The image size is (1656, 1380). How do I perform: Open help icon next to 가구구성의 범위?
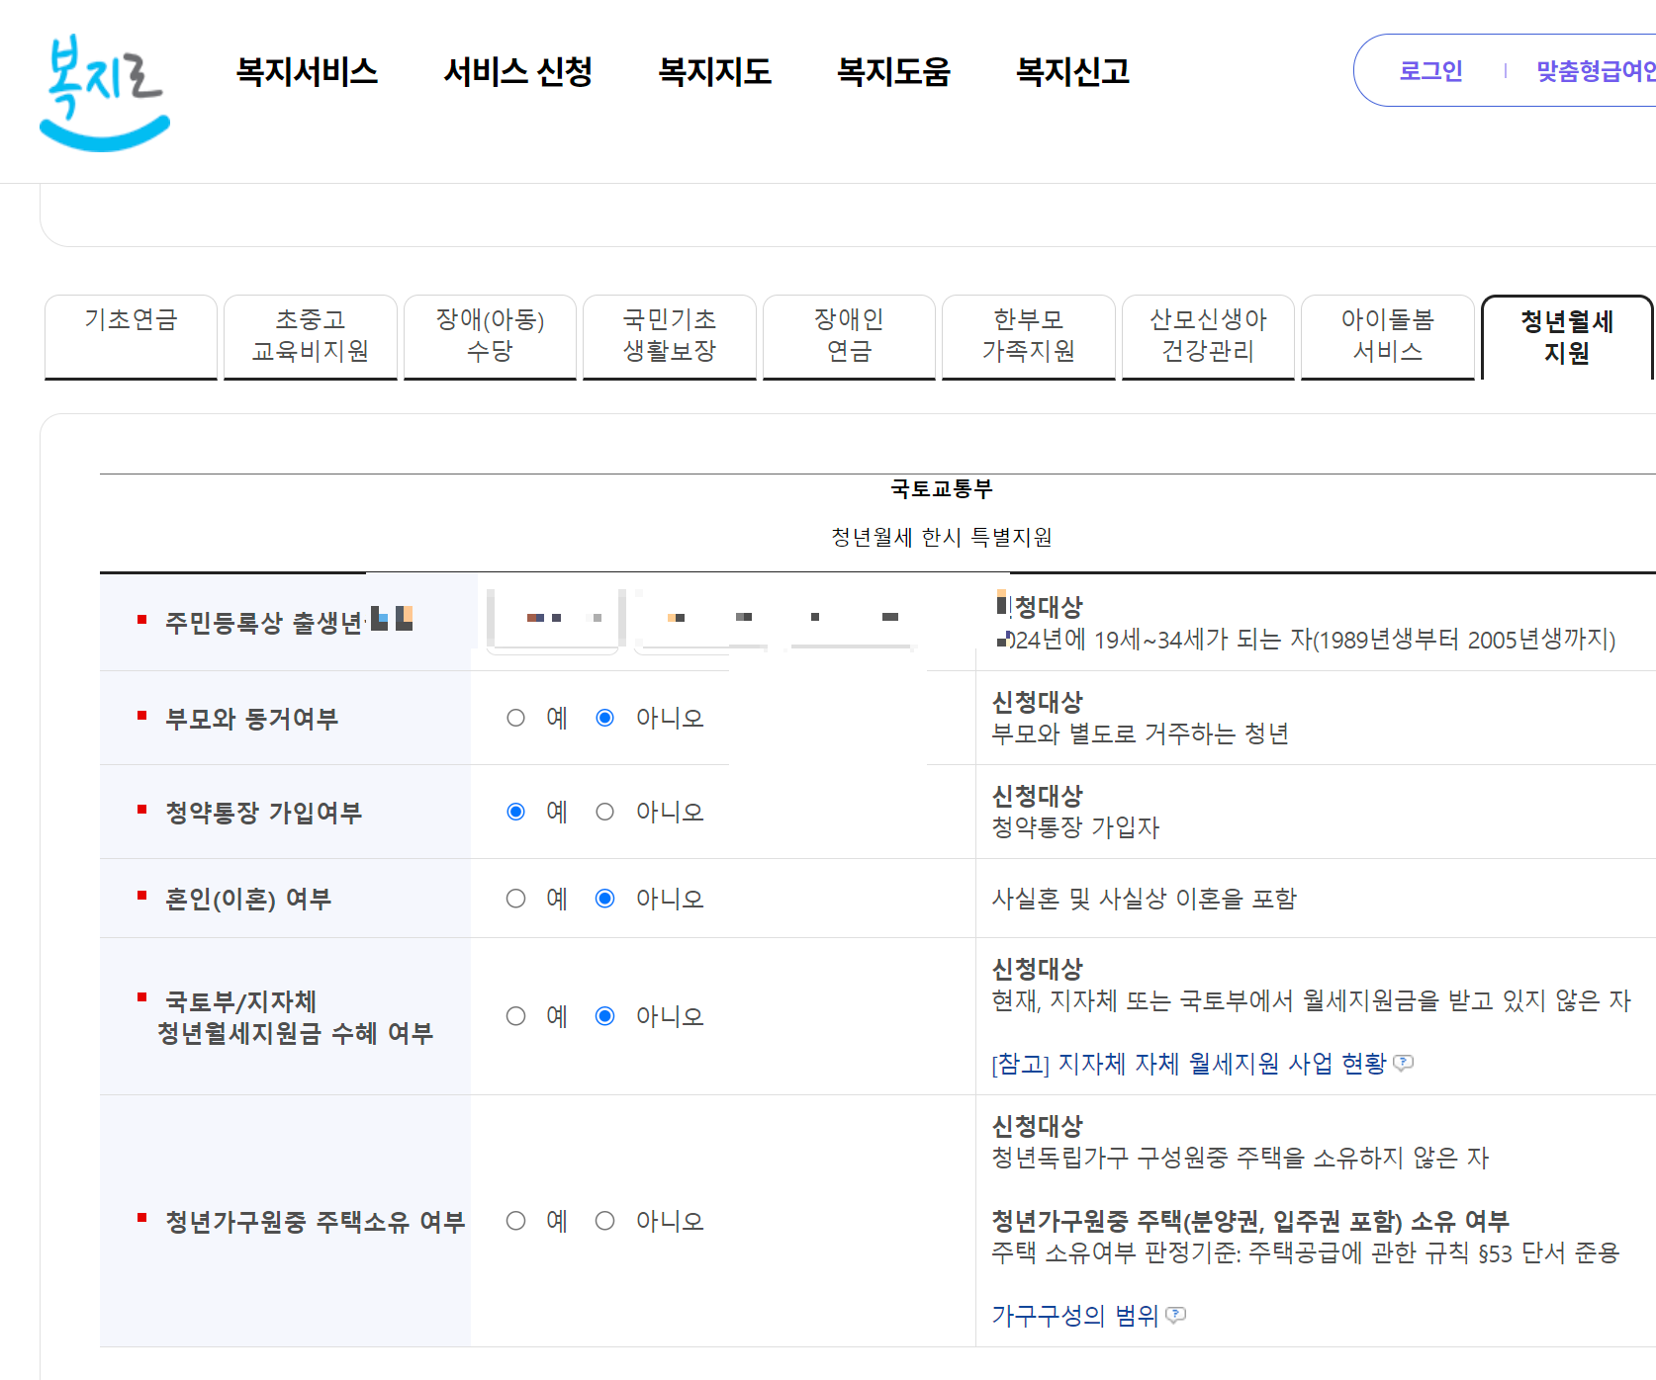[1175, 1316]
